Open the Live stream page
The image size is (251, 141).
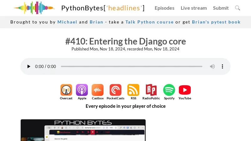pos(194,8)
